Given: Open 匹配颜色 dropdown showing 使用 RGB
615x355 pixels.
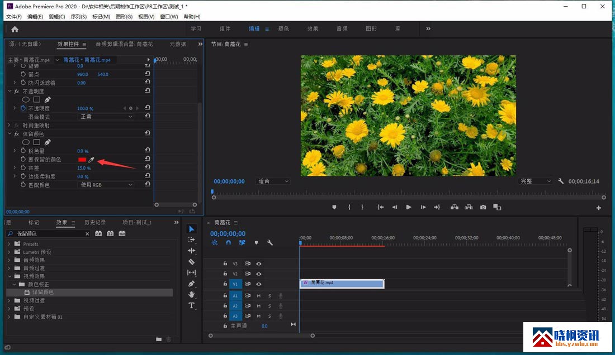Looking at the screenshot, I should [106, 185].
